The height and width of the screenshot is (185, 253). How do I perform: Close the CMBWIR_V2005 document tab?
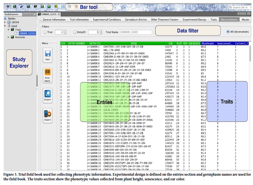click(59, 14)
